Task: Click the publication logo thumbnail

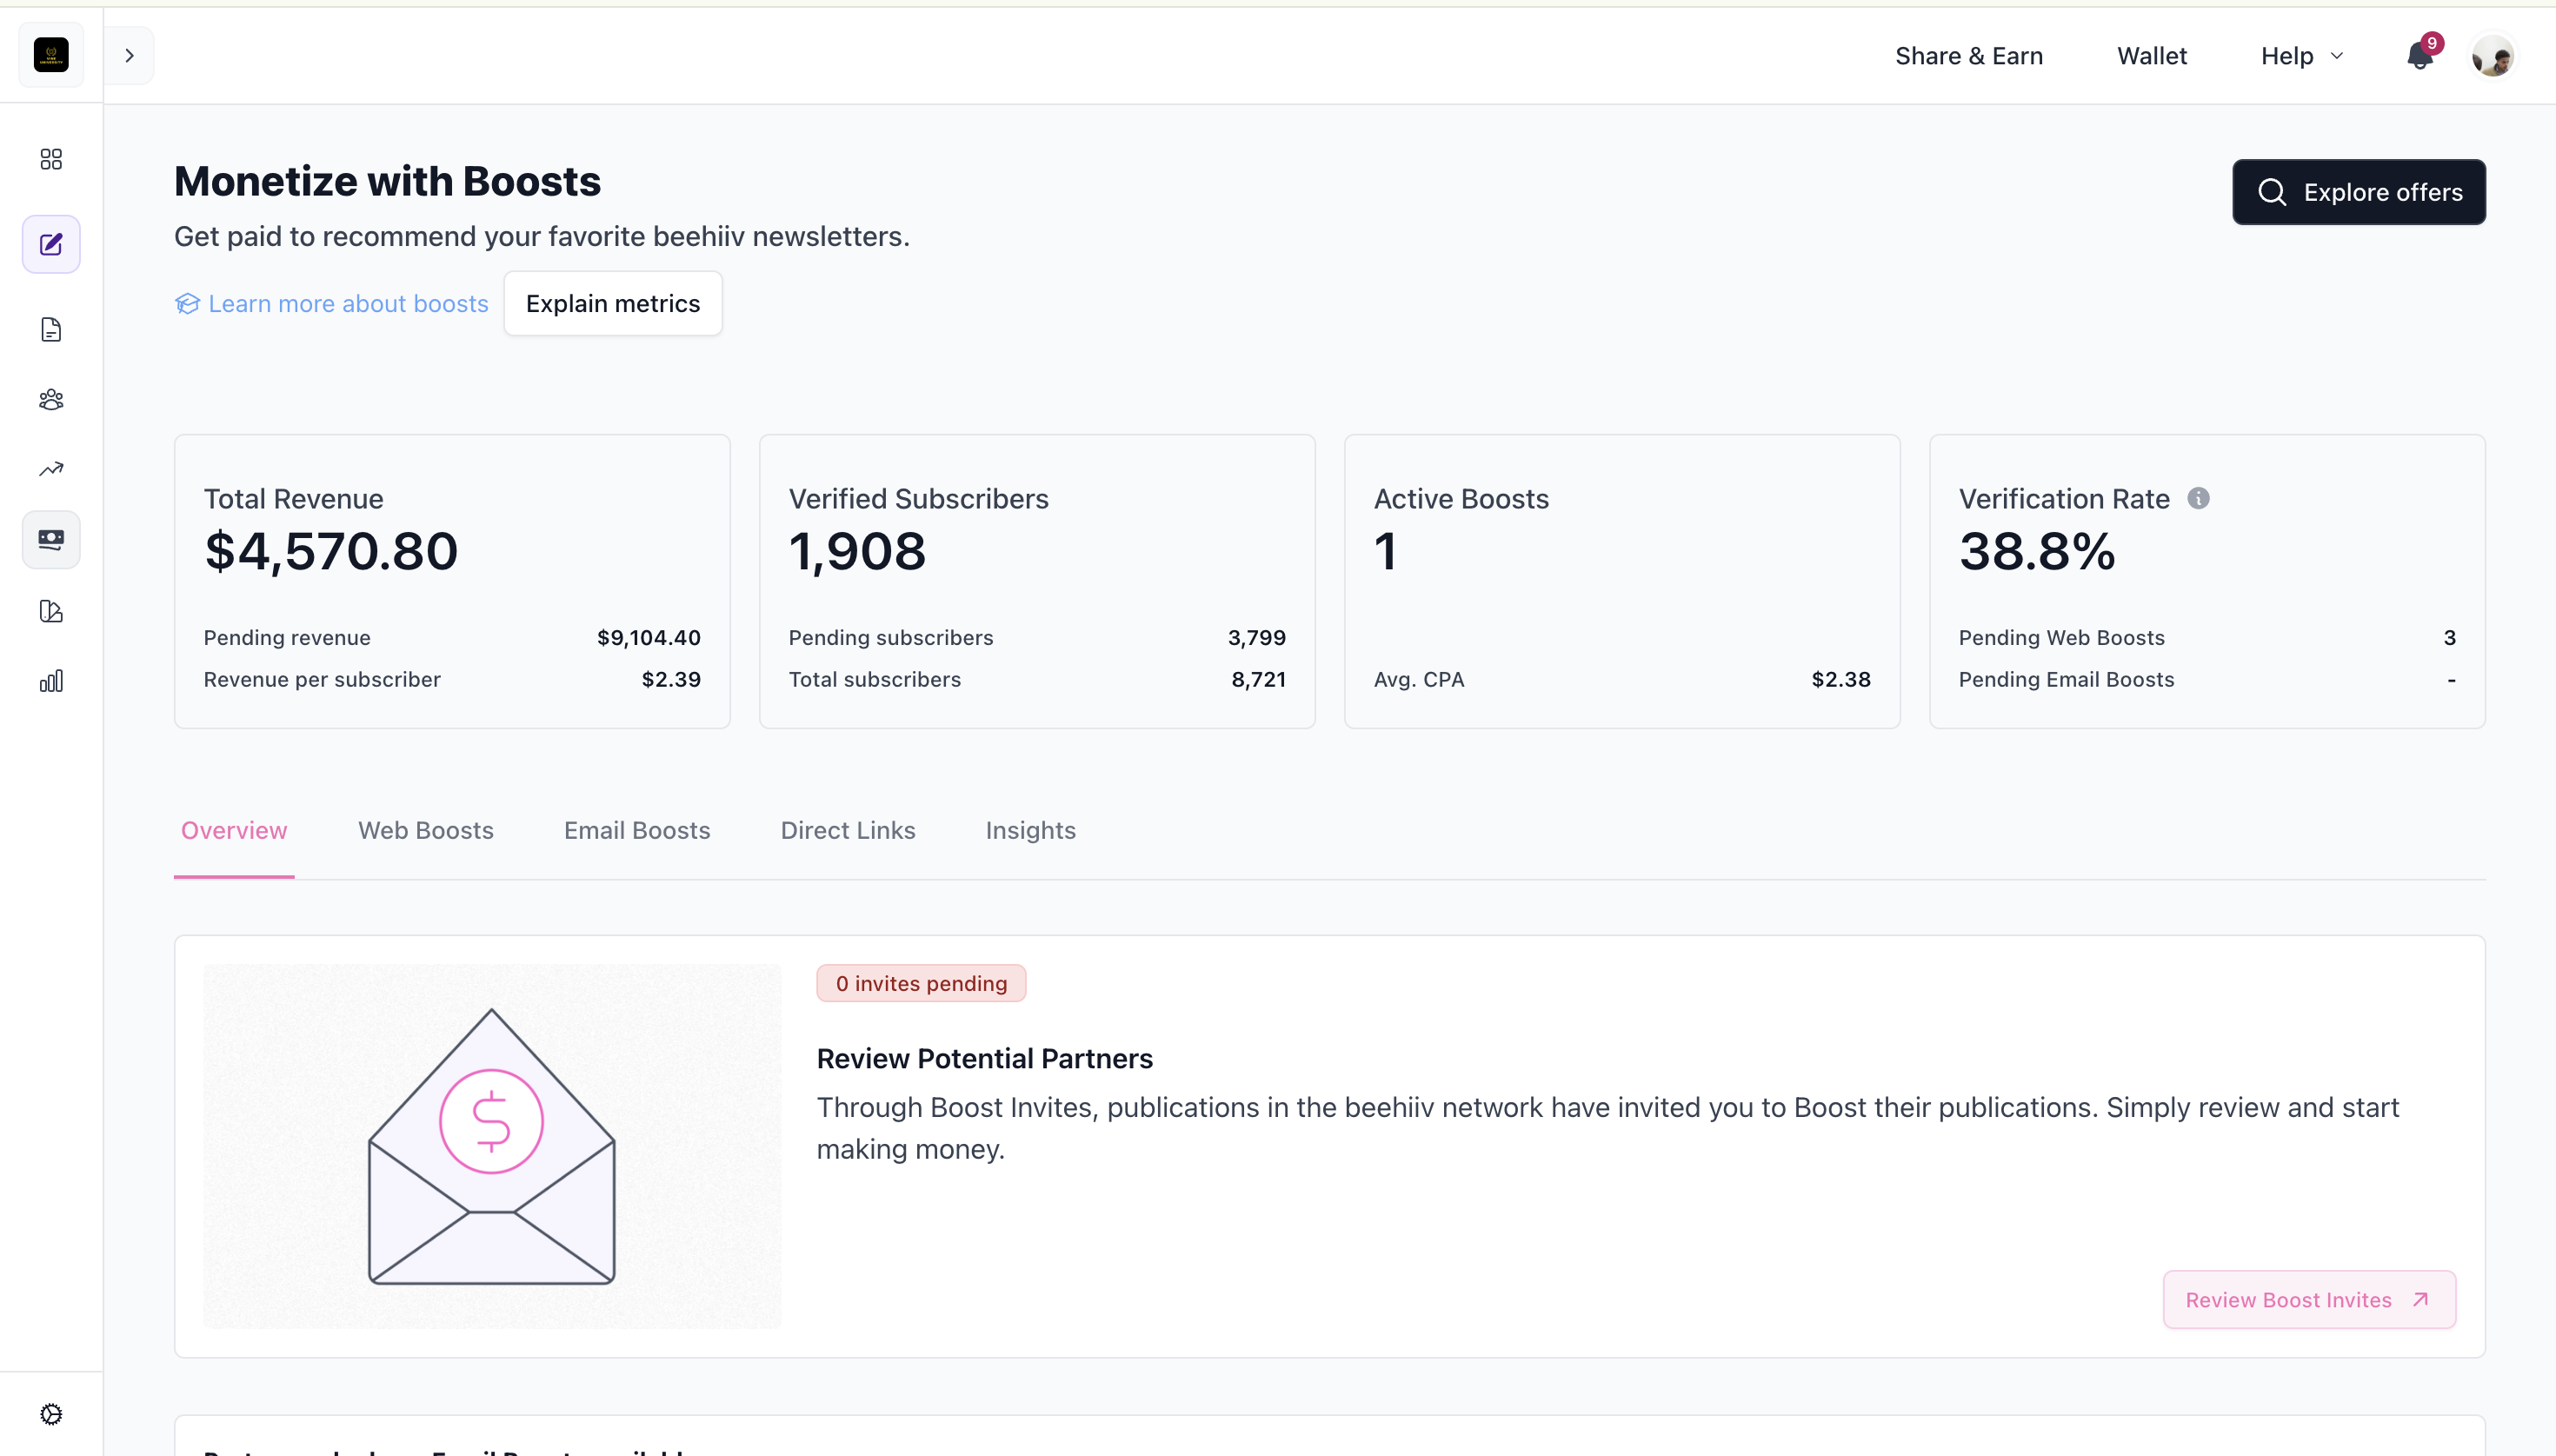Action: (51, 55)
